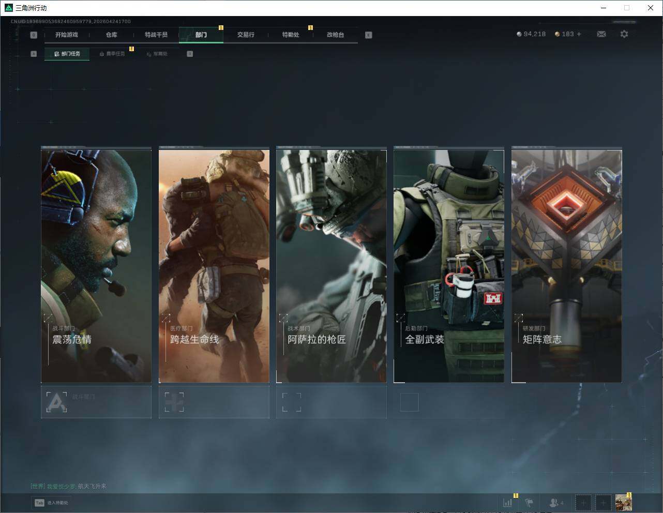Maximize the 三角洲行动 window
663x513 pixels.
(627, 8)
